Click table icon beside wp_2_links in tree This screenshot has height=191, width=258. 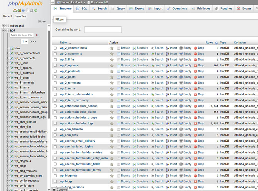[x=12, y=63]
